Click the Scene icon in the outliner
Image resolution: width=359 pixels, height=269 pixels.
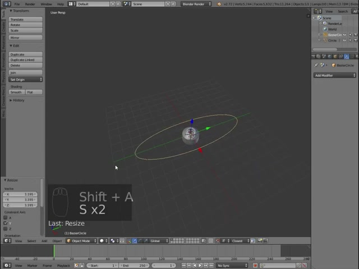pyautogui.click(x=320, y=18)
